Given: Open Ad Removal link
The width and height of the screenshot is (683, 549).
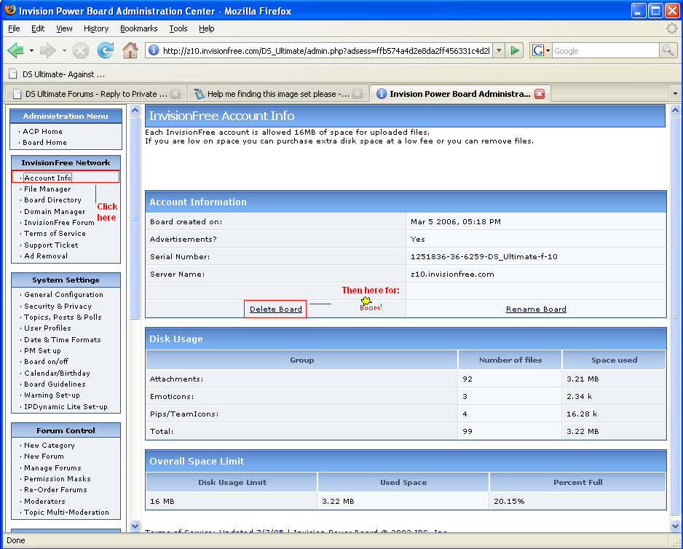Looking at the screenshot, I should (46, 256).
